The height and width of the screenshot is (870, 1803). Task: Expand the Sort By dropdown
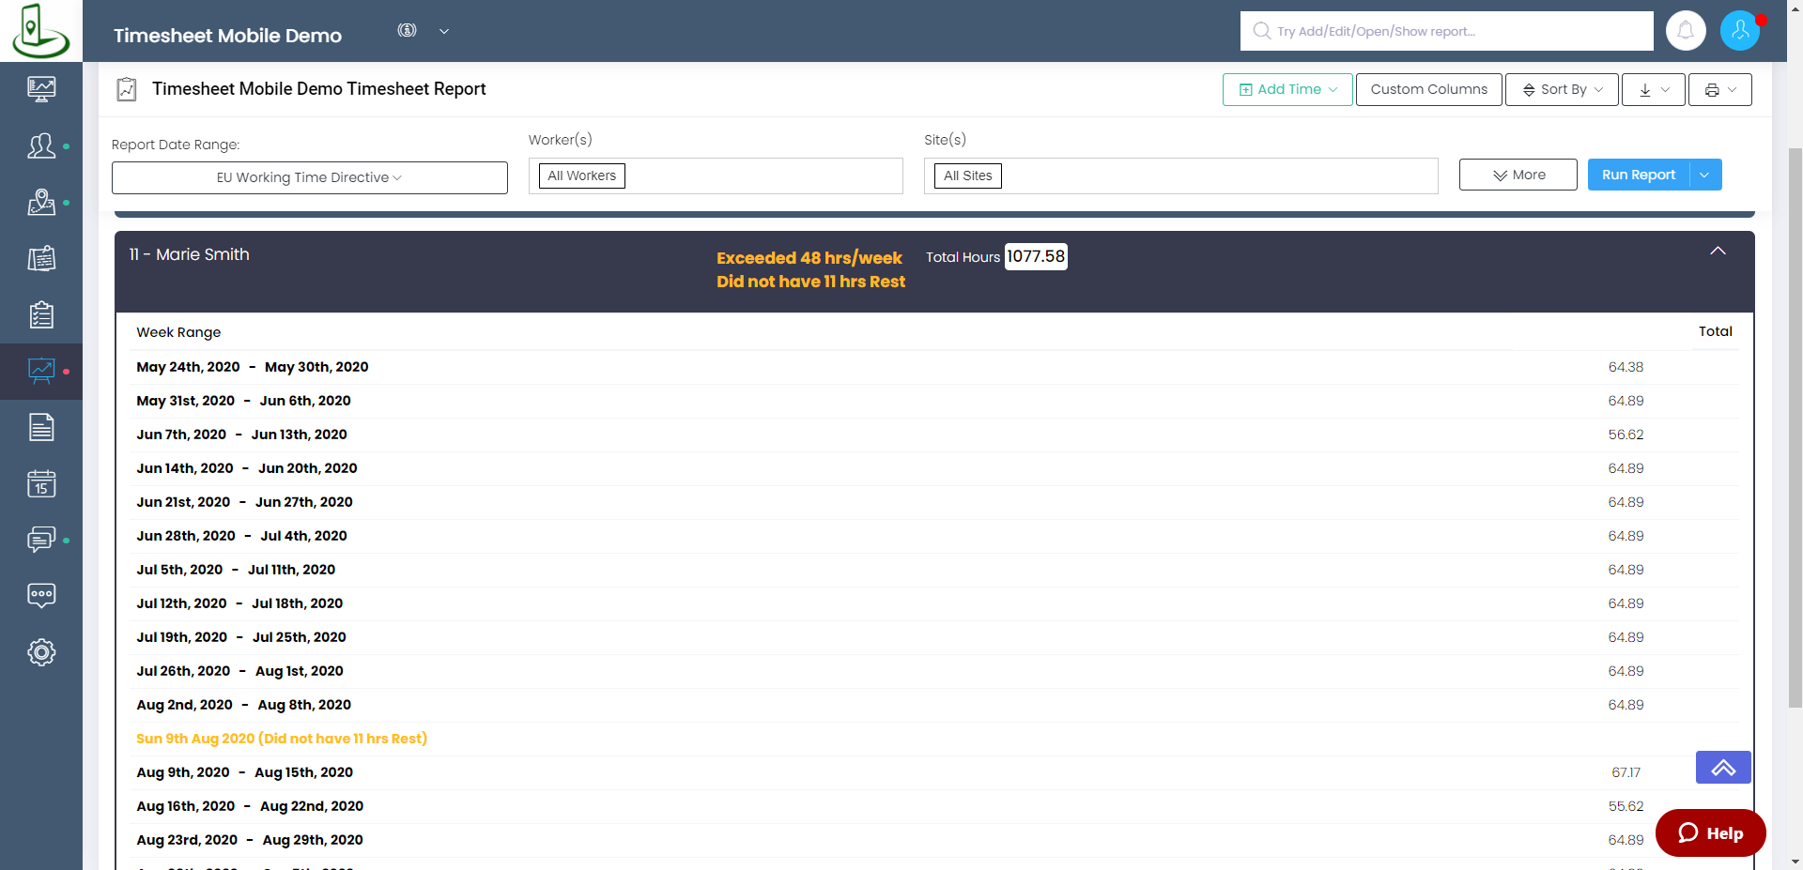click(x=1561, y=90)
